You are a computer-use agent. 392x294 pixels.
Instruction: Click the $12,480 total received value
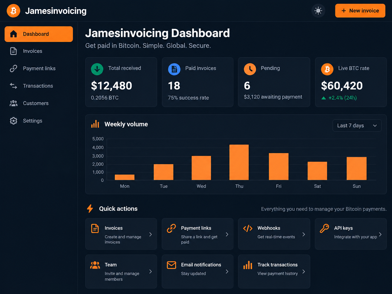point(111,86)
